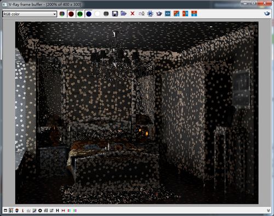Screen dimensions: 274x216
Task: Toggle the green channel view
Action: (x=80, y=14)
